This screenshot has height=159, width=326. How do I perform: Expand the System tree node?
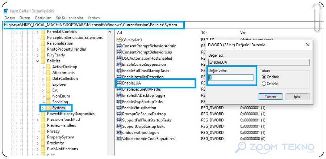click(x=43, y=108)
